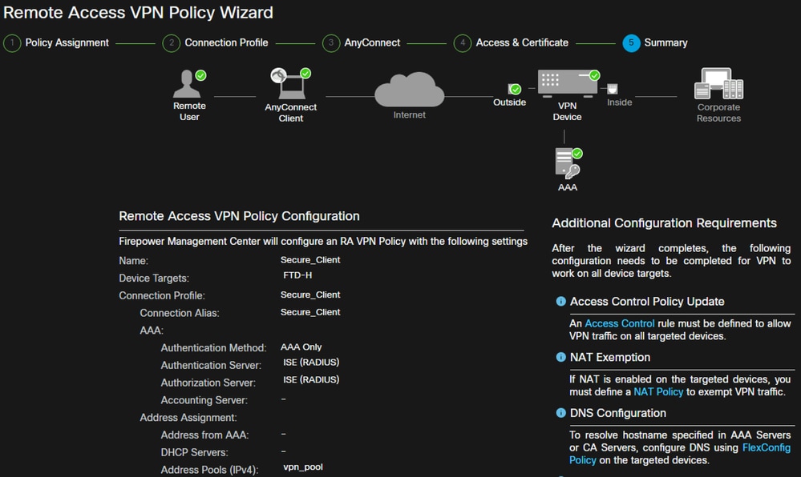801x477 pixels.
Task: Select the Authentication Method value AAA Only
Action: [301, 347]
